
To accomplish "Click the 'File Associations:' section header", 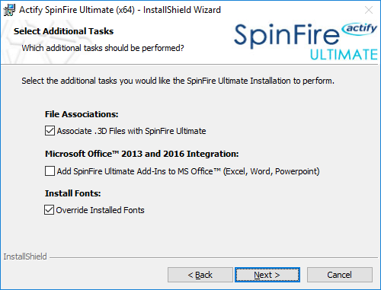I will [82, 114].
